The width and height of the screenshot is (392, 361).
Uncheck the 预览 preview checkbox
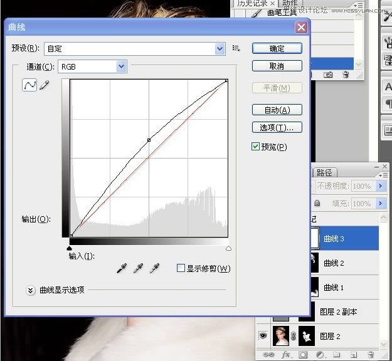(x=255, y=147)
